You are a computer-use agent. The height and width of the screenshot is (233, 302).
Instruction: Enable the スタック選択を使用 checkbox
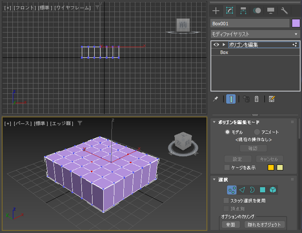[226, 200]
